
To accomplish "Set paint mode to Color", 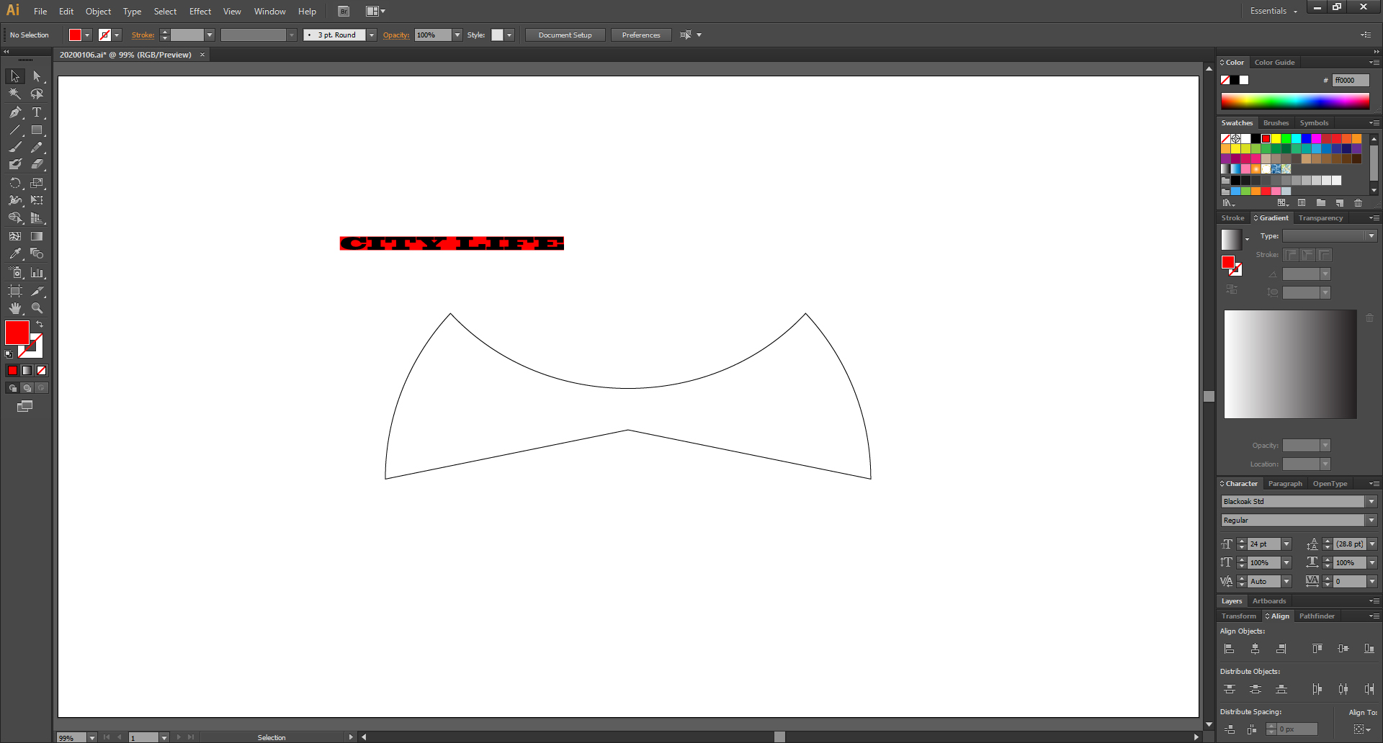I will point(12,370).
